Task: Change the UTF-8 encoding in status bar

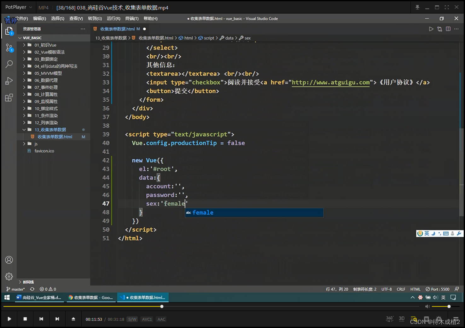Action: (x=387, y=289)
